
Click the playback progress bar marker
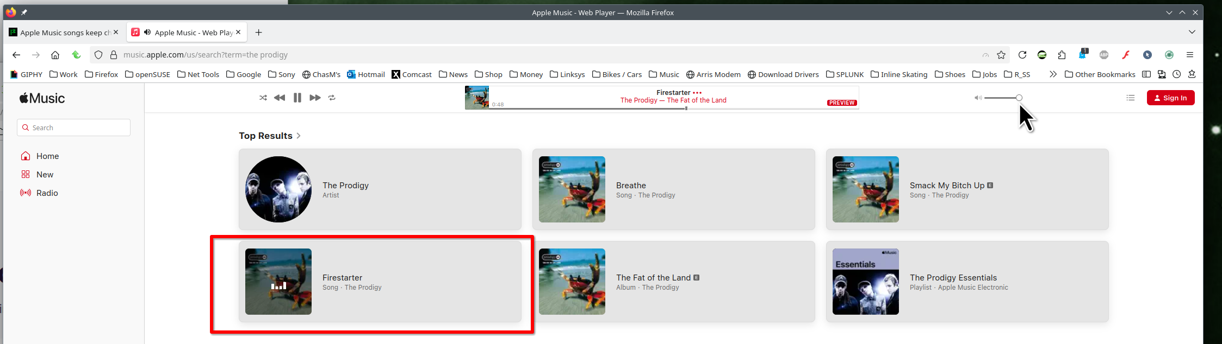coord(686,109)
